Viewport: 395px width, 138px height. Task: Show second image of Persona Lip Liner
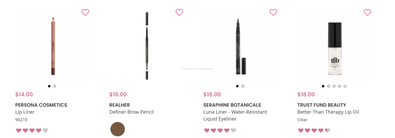[x=55, y=86]
